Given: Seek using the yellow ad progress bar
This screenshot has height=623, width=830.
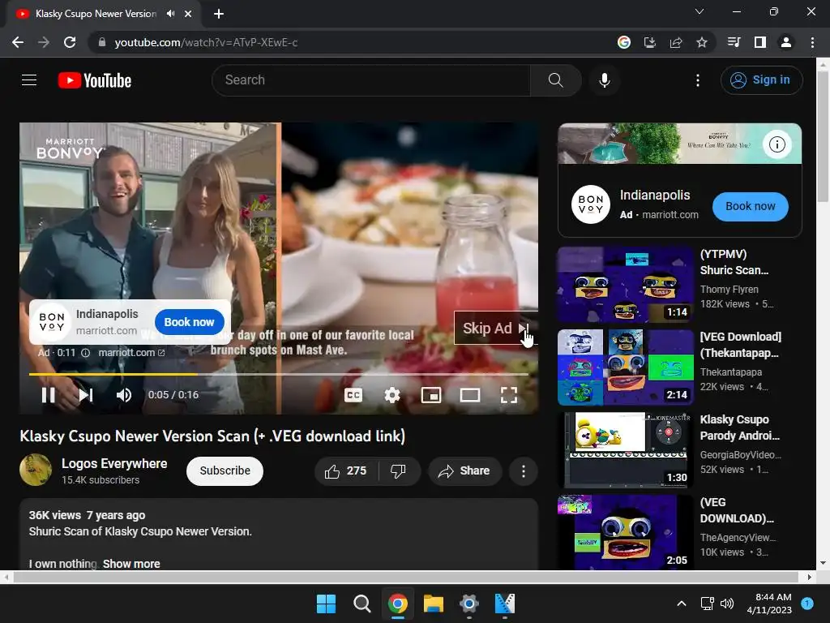Looking at the screenshot, I should point(279,374).
